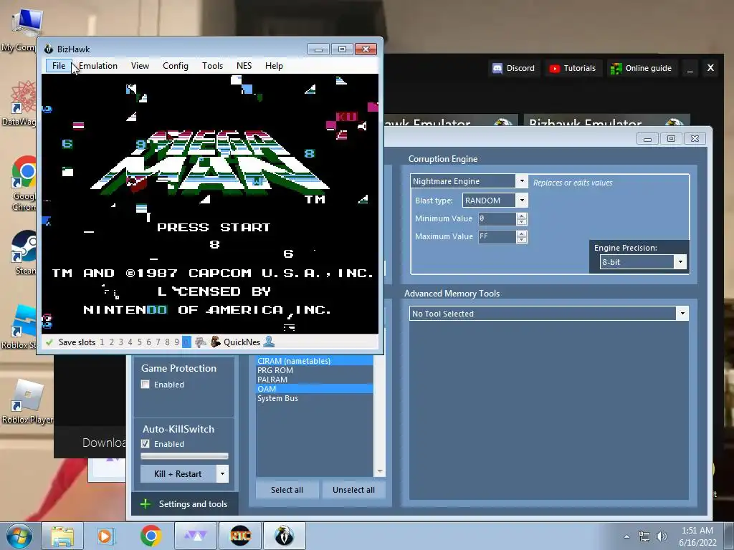Switch to BizHawk eagle icon in taskbar

tap(284, 536)
